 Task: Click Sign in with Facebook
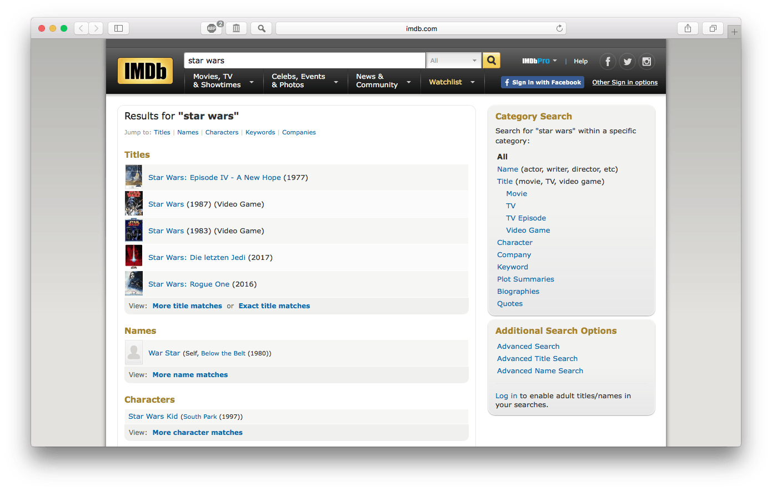point(542,82)
